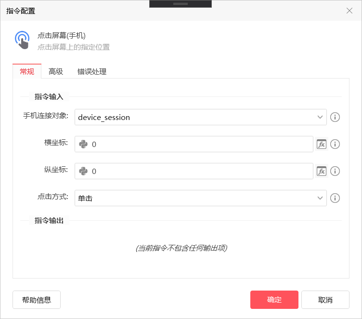362x319 pixels.
Task: Click the text 当前指令不包含任何输出项
Action: pyautogui.click(x=181, y=248)
